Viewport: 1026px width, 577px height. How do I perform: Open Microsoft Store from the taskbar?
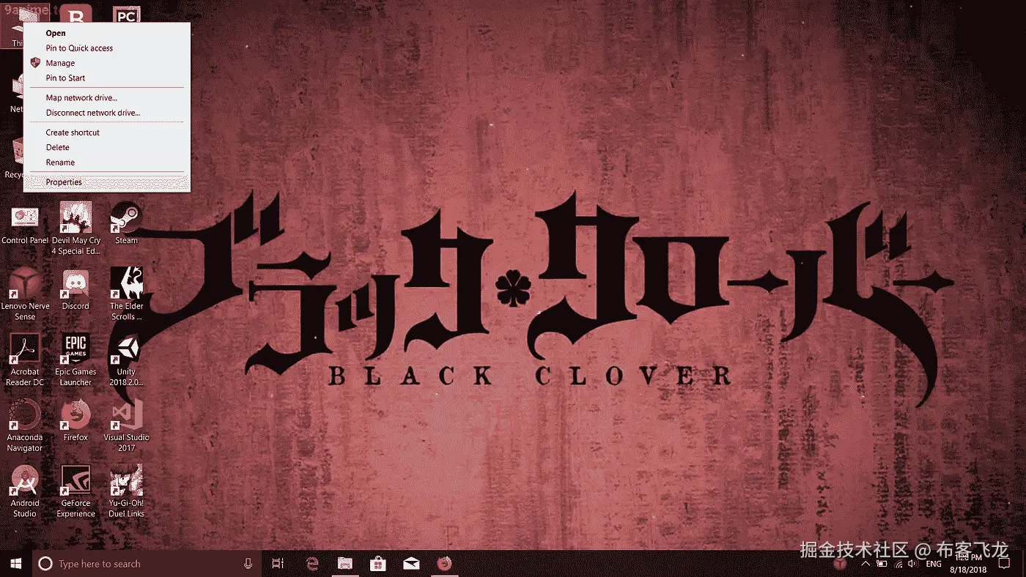tap(377, 564)
